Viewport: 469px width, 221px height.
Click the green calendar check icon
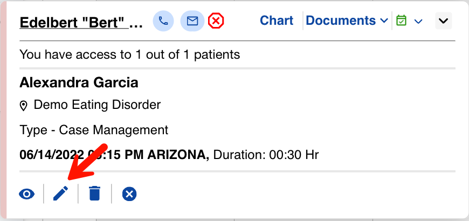point(401,21)
